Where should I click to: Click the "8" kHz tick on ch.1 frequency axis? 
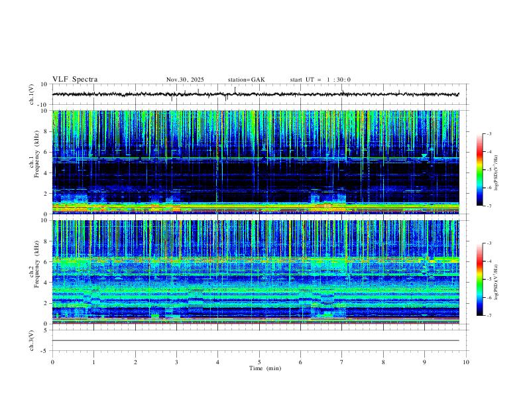point(46,131)
